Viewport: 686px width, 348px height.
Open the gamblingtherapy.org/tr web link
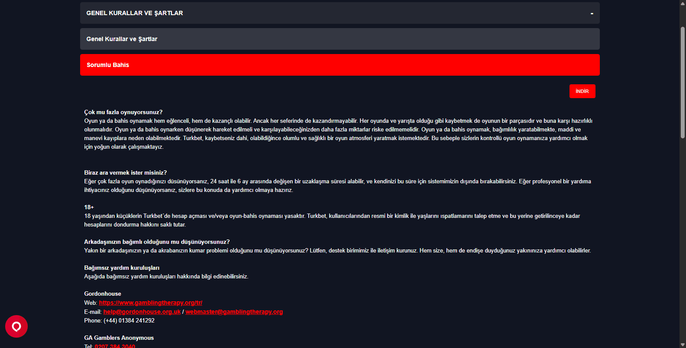151,303
